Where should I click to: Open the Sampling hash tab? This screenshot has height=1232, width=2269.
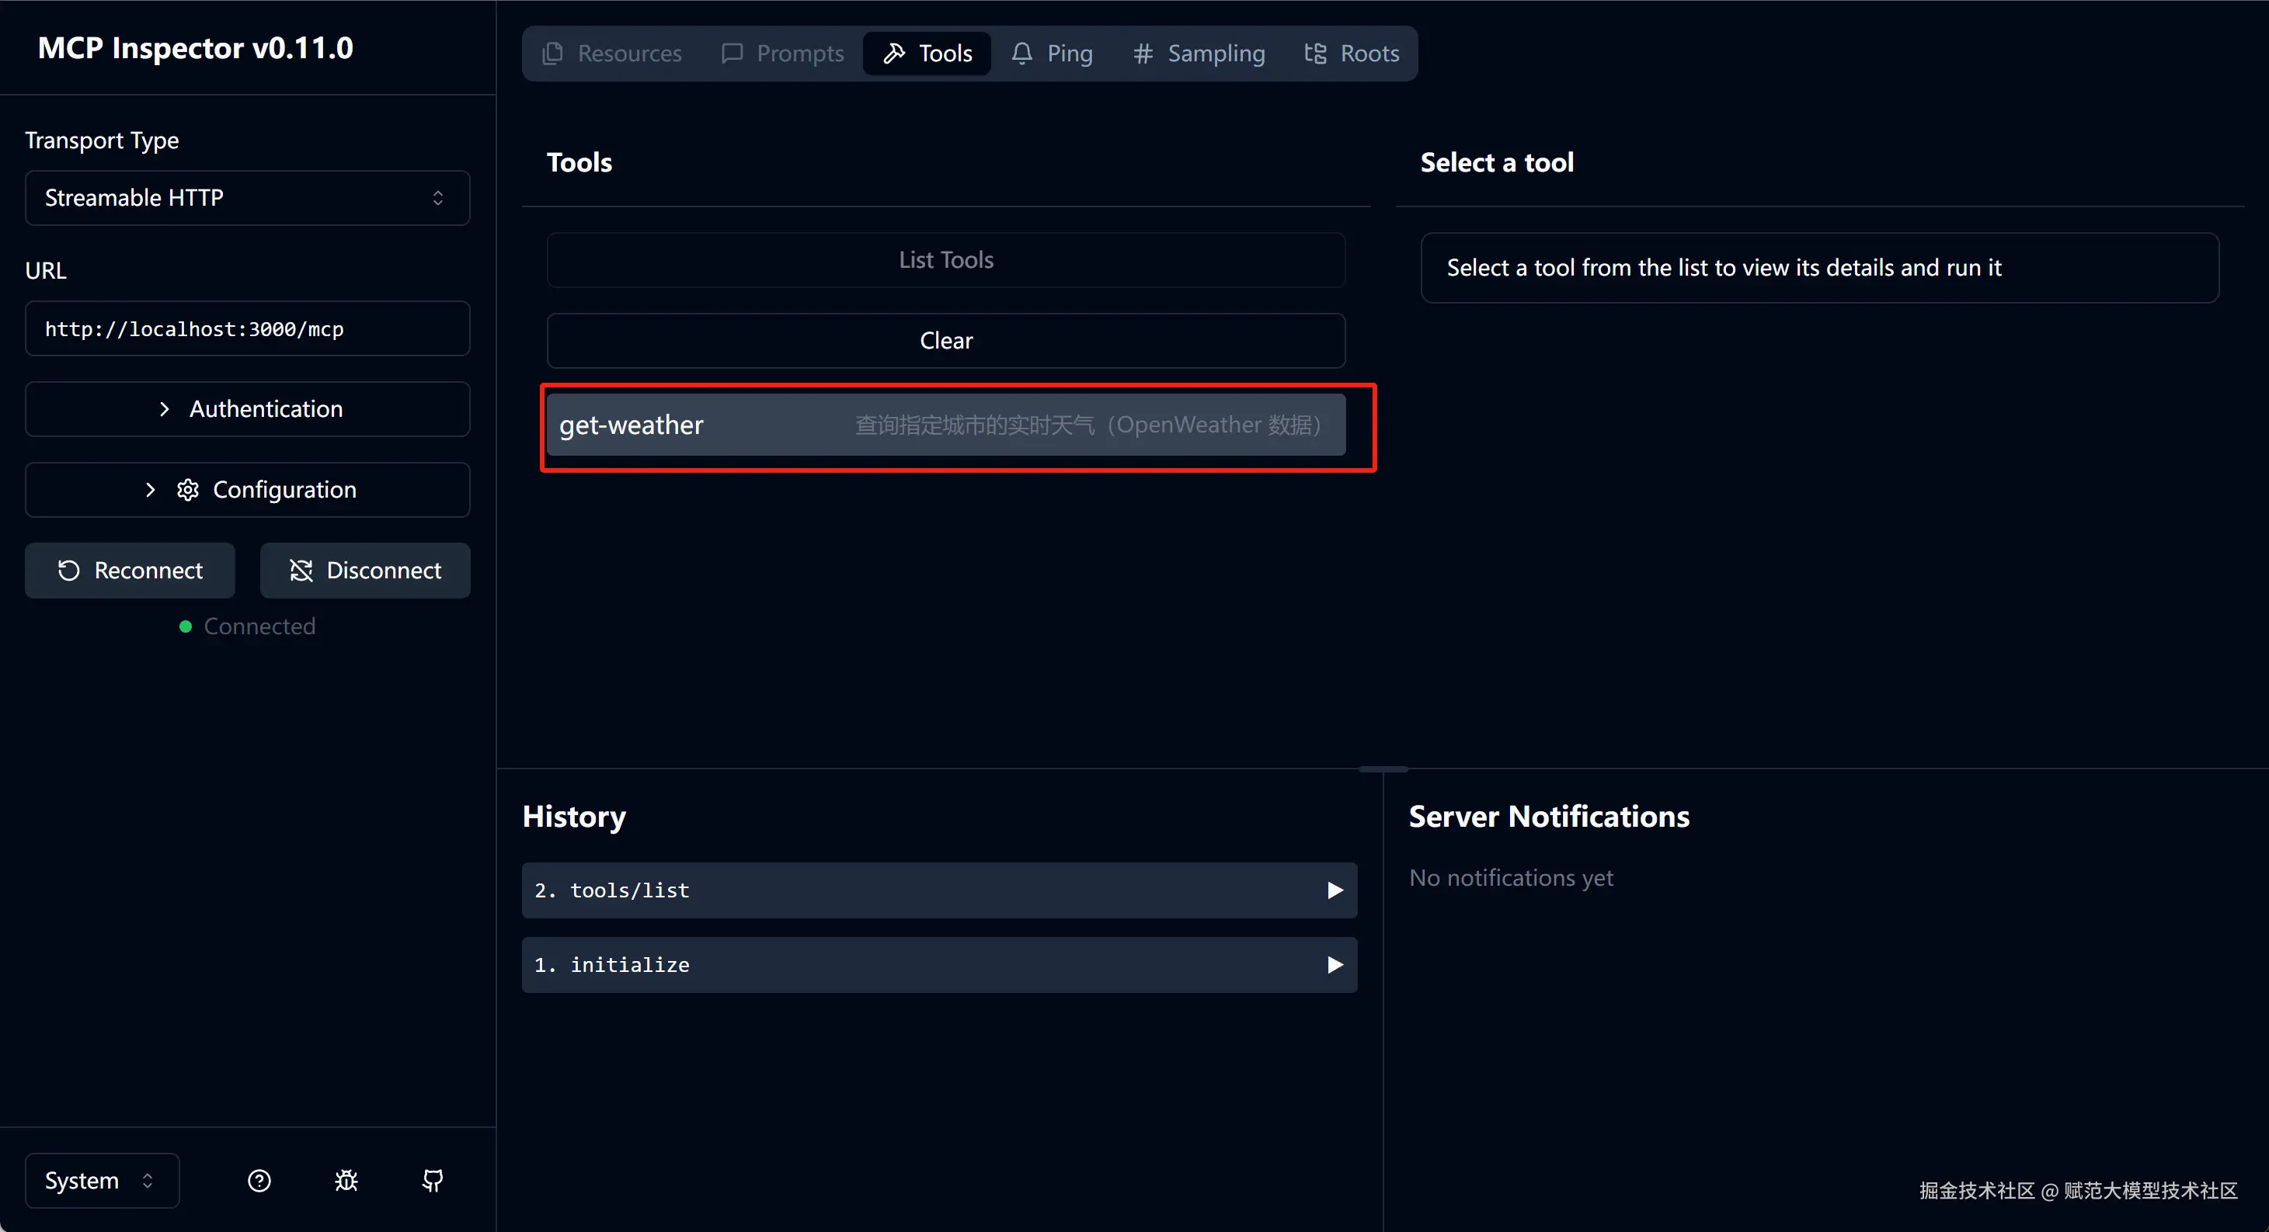(x=1199, y=54)
